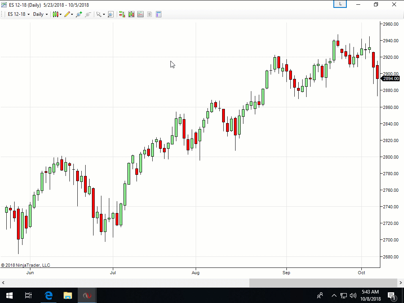
Task: Open File Explorer from the taskbar
Action: point(68,295)
